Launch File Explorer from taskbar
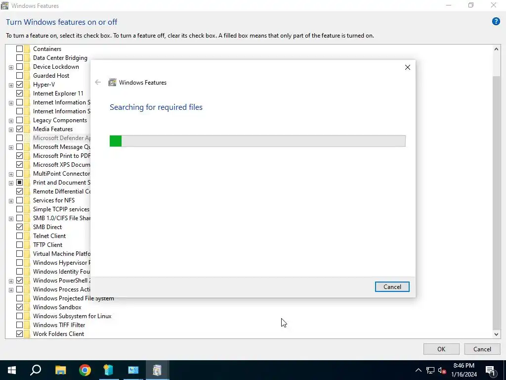The height and width of the screenshot is (380, 506). click(x=60, y=370)
